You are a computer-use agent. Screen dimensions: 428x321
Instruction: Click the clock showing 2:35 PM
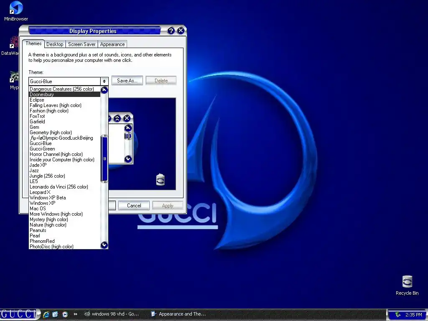413,315
